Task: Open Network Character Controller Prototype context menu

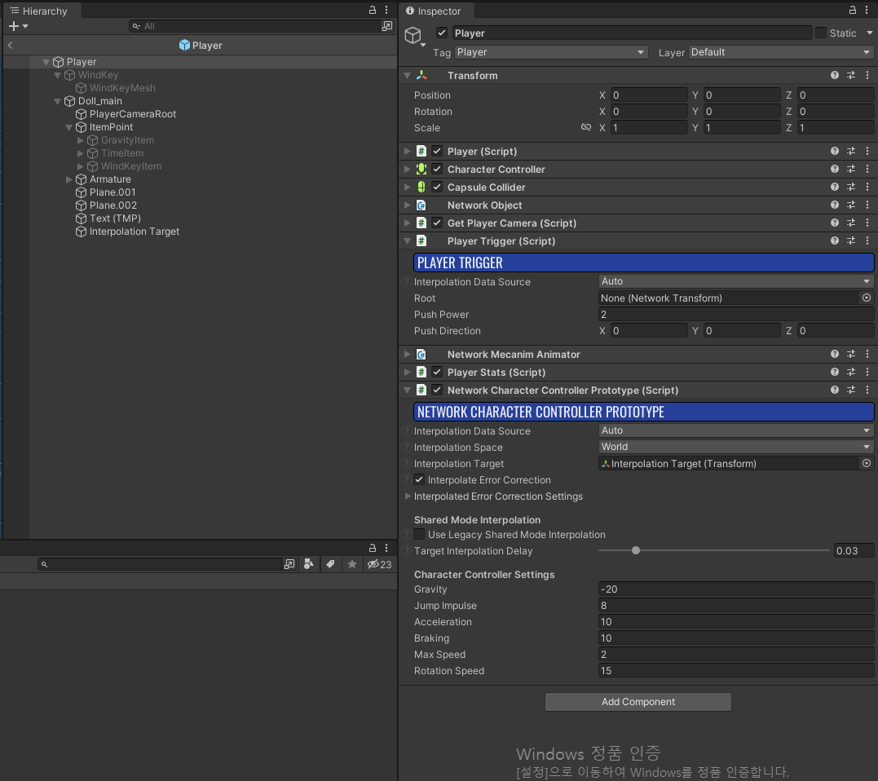Action: (x=867, y=390)
